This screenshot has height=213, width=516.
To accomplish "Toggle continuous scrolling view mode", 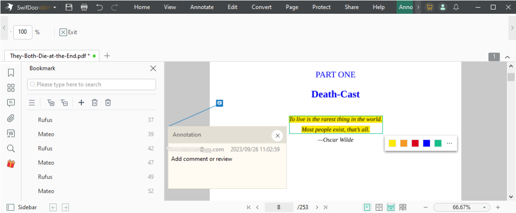I will pos(391,207).
